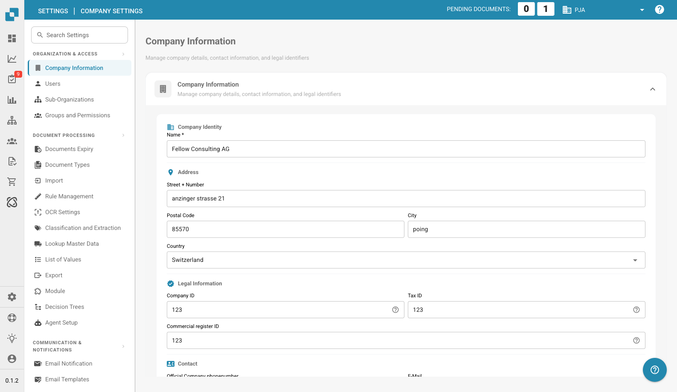Open the organization hierarchy icon in left rail
This screenshot has width=677, height=392.
[x=12, y=120]
